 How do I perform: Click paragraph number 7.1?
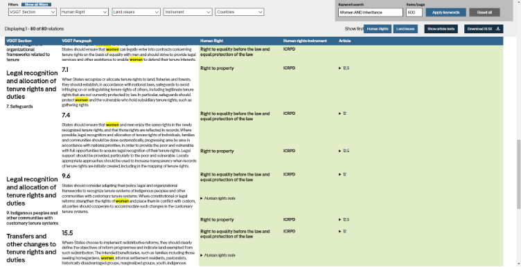[x=65, y=70]
